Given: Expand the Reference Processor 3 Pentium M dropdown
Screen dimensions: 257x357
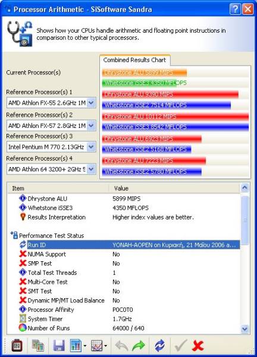Looking at the screenshot, I should pyautogui.click(x=91, y=147).
